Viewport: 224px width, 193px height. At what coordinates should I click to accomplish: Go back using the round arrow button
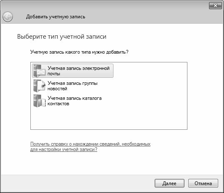[x=7, y=17]
